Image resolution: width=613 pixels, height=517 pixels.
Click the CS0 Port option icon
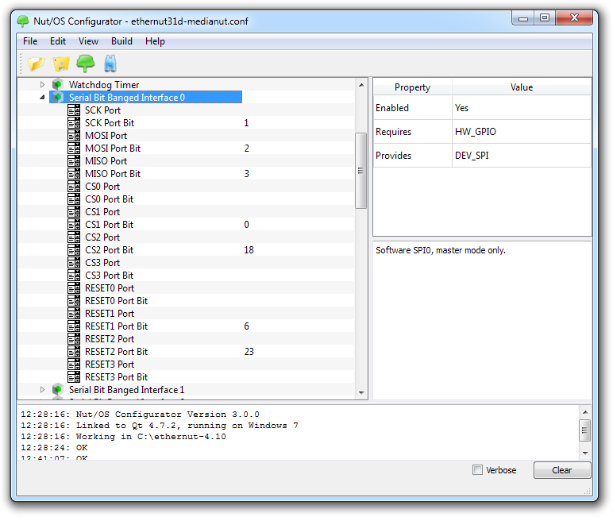click(x=74, y=186)
